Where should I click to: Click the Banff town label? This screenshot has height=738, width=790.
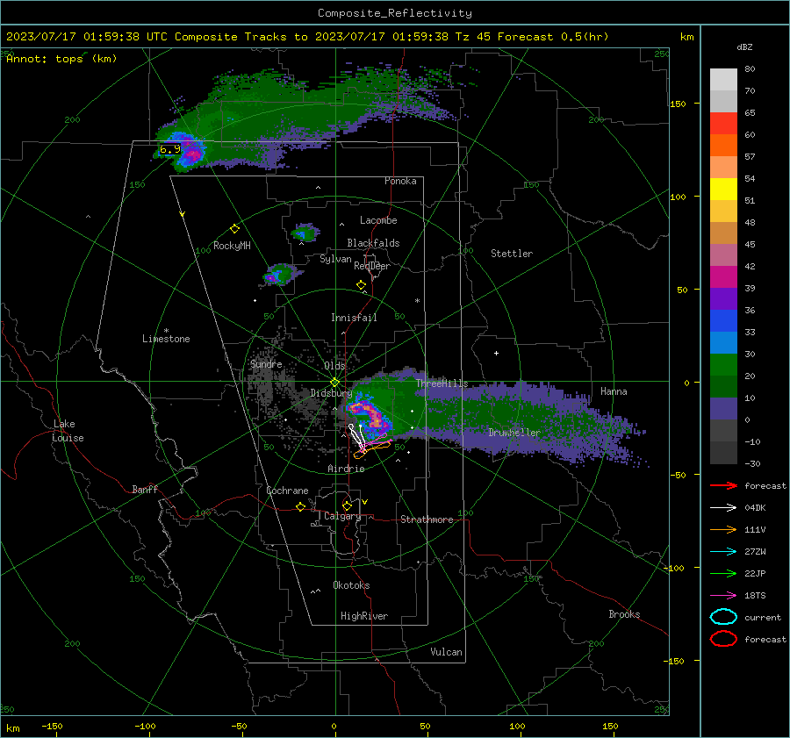pos(145,489)
